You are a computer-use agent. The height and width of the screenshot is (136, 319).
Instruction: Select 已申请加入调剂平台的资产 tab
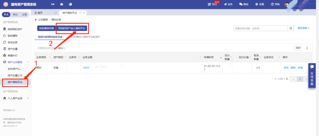pyautogui.click(x=86, y=37)
